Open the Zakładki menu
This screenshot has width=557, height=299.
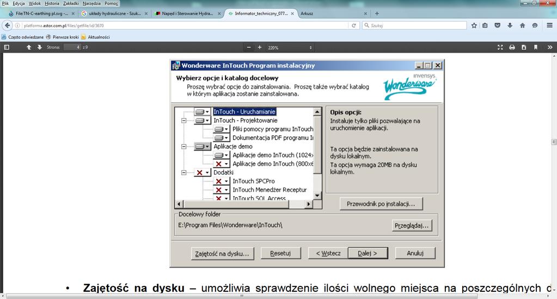71,3
